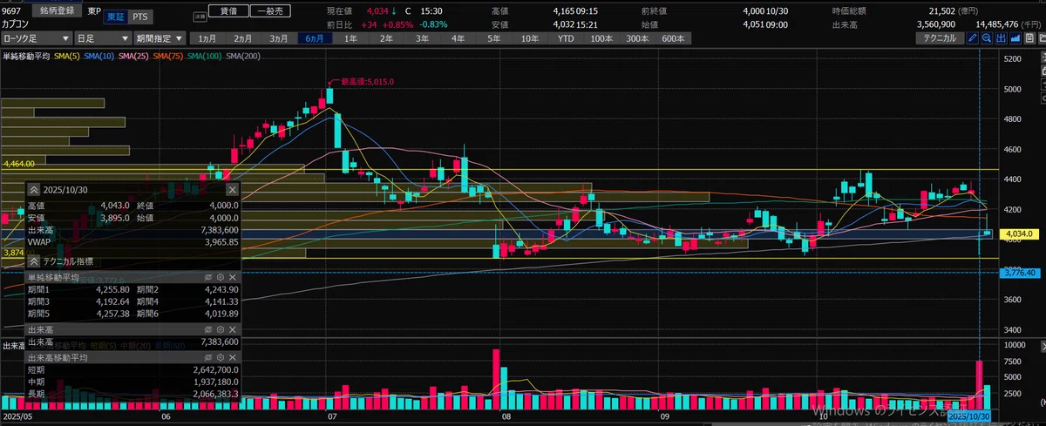1046x426 pixels.
Task: Remove the 出来高 indicator row
Action: coord(233,328)
